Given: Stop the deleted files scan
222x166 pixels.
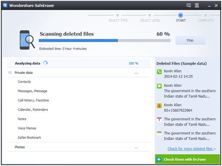Looking at the screenshot, I should tap(191, 40).
